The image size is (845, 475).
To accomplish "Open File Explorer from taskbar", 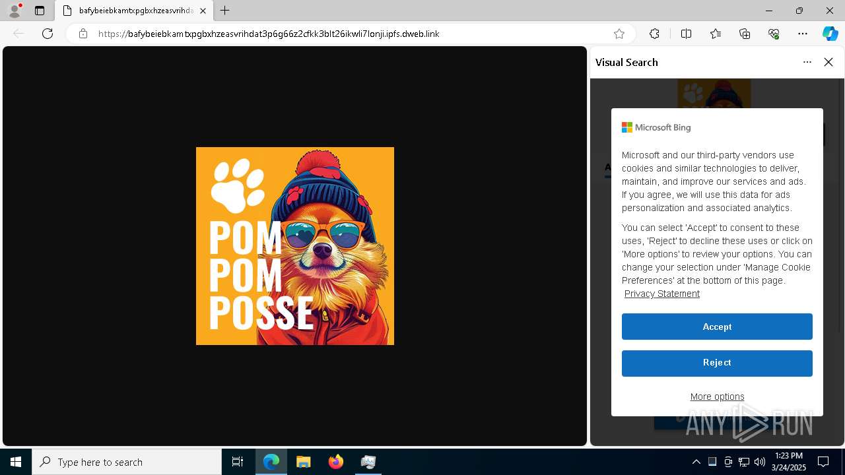I will (303, 462).
